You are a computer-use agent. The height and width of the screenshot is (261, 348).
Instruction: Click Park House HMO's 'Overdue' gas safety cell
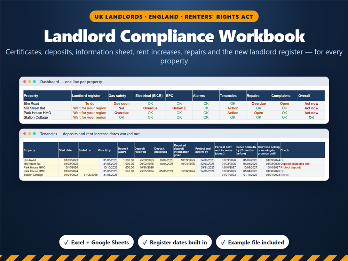[x=121, y=113]
